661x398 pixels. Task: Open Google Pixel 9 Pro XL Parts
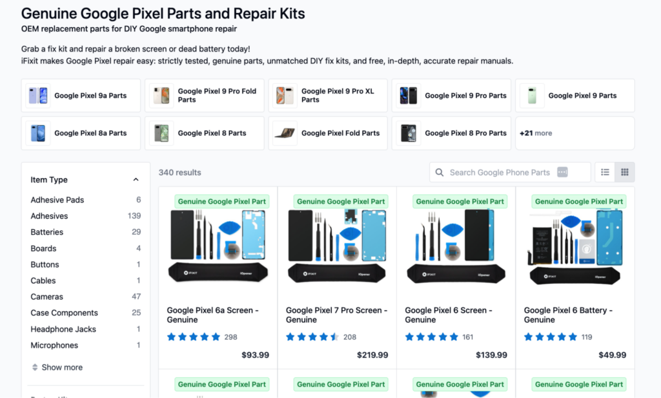pyautogui.click(x=338, y=95)
